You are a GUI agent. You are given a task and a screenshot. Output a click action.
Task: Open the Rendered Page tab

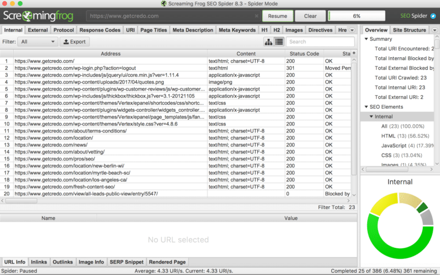[x=167, y=262]
